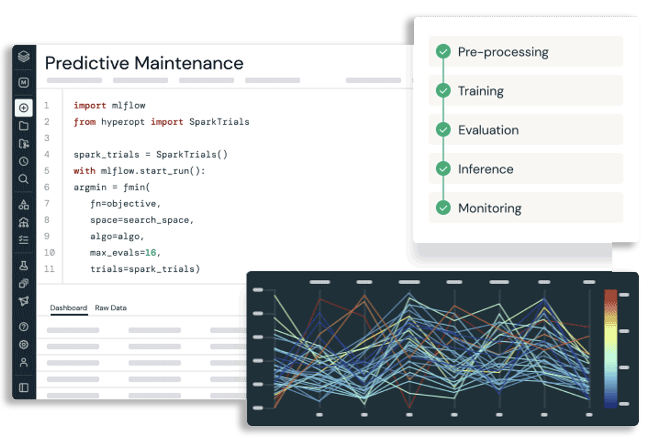This screenshot has width=657, height=440.
Task: Click code line "trials=spark_trials)"
Action: pyautogui.click(x=145, y=269)
